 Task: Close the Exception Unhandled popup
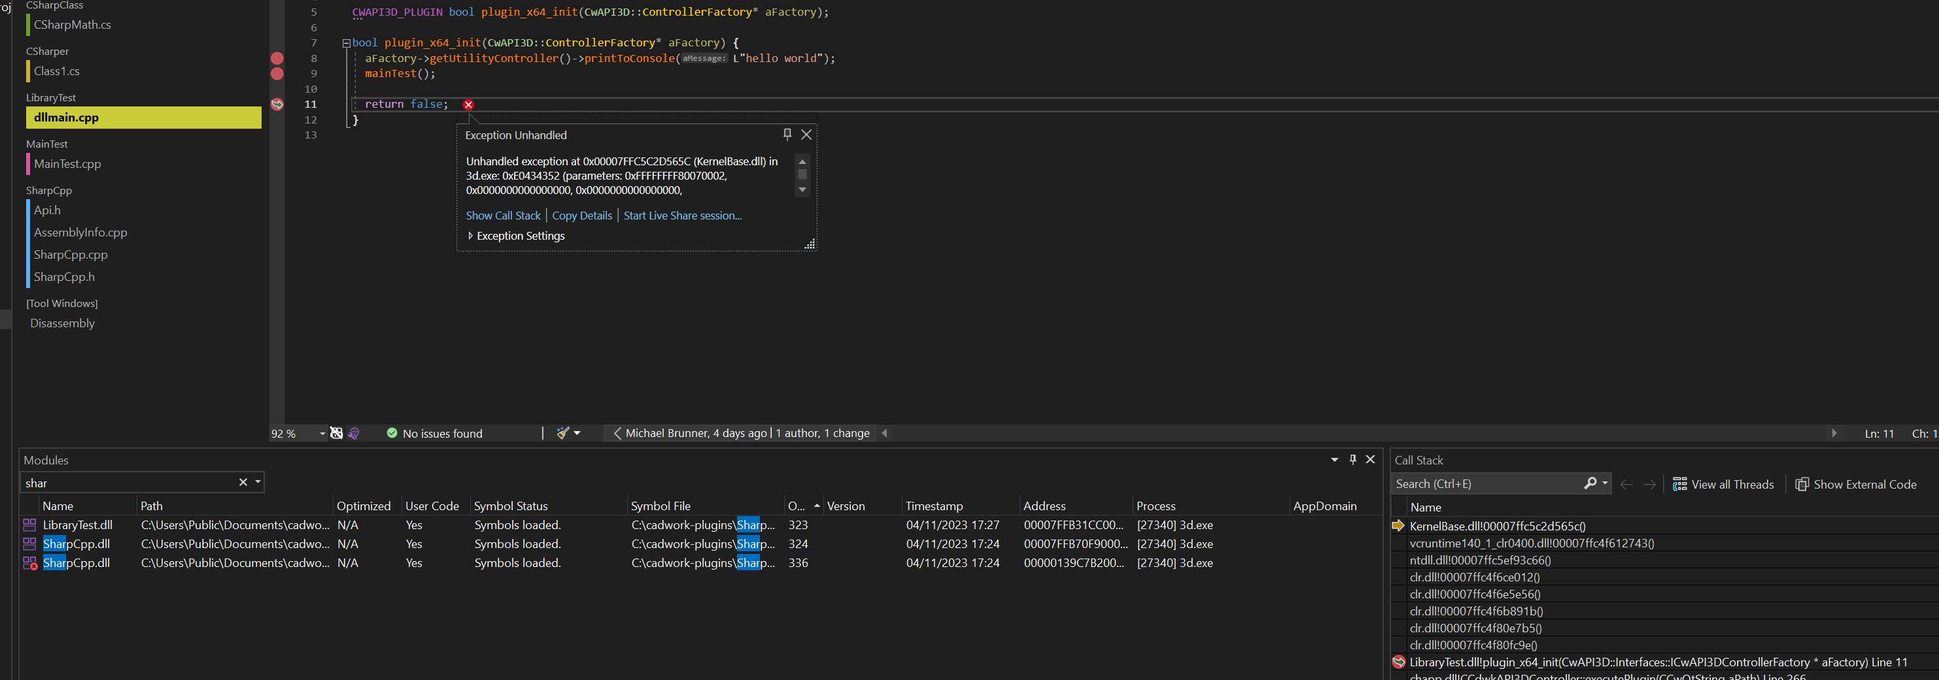(x=806, y=135)
